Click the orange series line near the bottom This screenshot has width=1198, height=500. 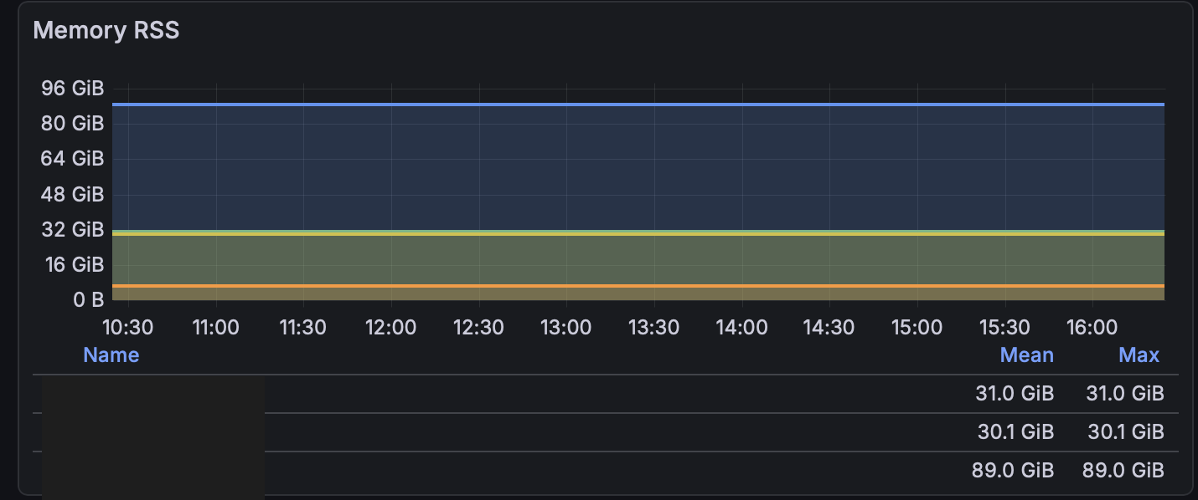tap(586, 285)
